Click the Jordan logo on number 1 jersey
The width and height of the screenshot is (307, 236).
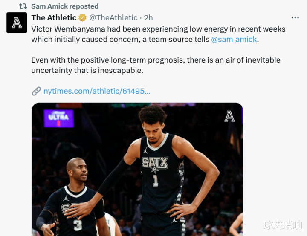tap(145, 151)
